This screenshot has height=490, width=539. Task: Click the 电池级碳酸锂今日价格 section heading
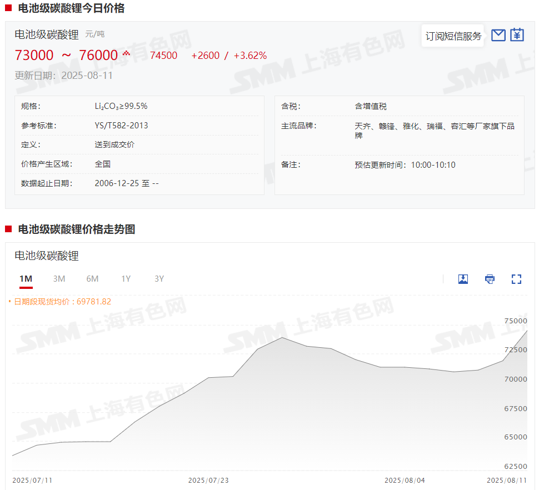click(71, 8)
